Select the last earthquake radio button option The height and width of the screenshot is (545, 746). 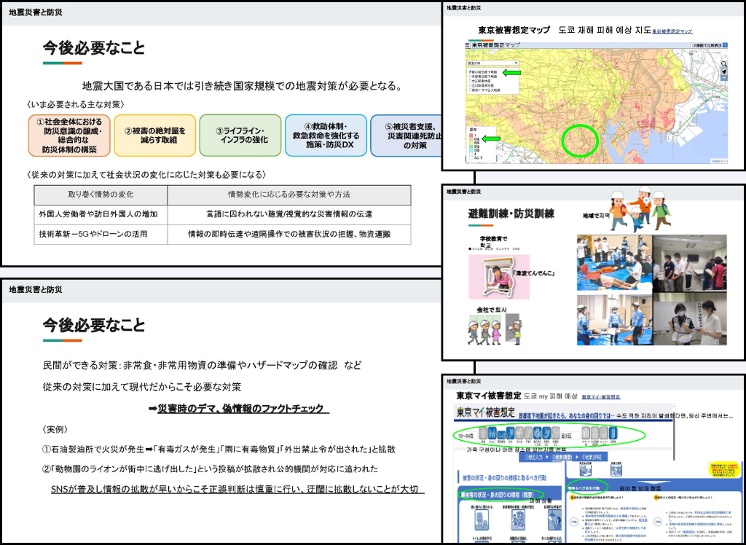[x=469, y=90]
